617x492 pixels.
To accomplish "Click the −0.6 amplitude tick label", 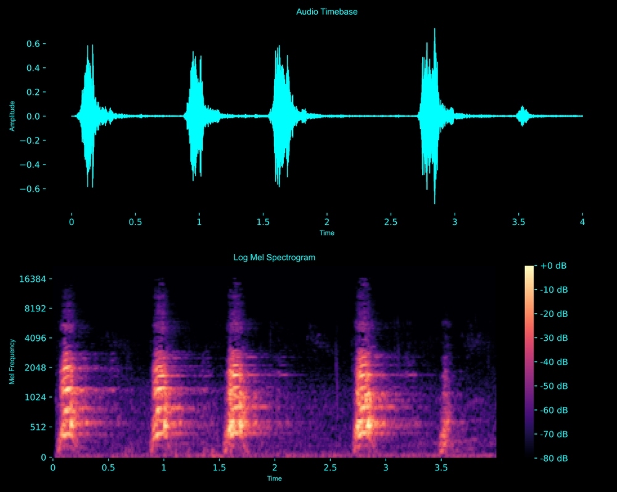I will coord(30,189).
